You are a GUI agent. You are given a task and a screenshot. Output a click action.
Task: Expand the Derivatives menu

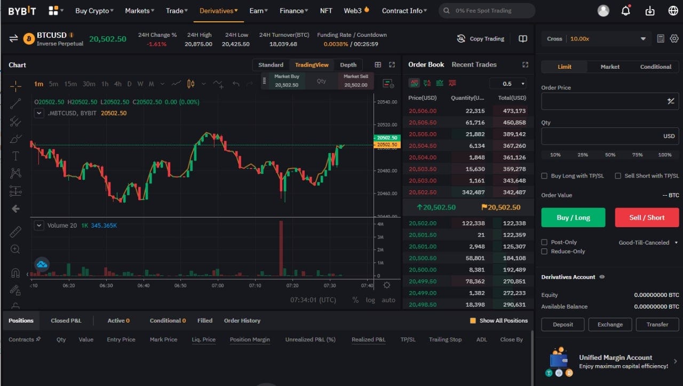(x=219, y=11)
